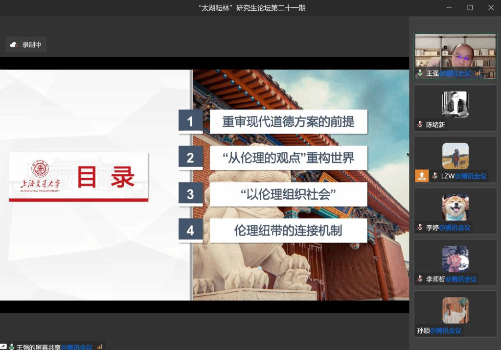Click the muted mic icon beside 李婷
501x350 pixels.
click(420, 228)
